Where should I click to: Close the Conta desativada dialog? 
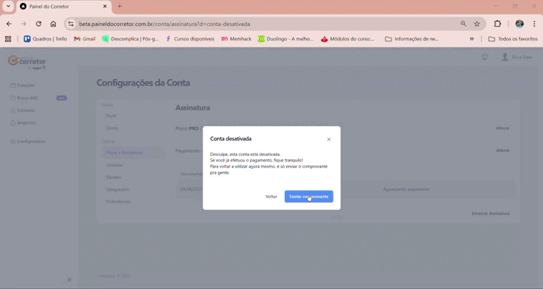[329, 139]
